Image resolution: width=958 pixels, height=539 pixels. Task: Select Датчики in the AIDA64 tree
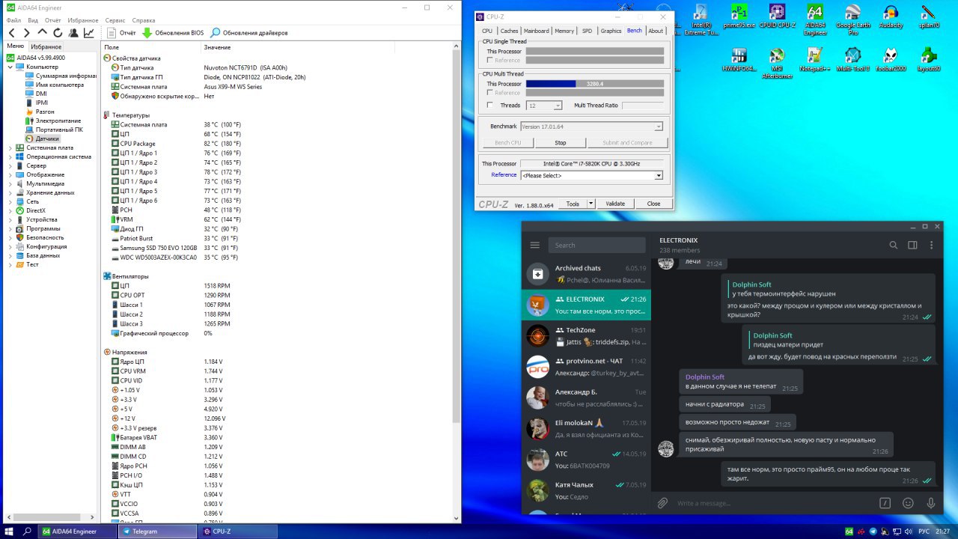tap(47, 138)
